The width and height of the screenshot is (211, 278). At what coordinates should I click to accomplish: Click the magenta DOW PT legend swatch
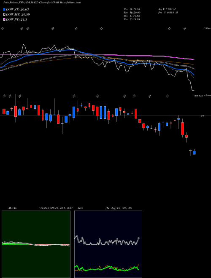click(x=4, y=19)
